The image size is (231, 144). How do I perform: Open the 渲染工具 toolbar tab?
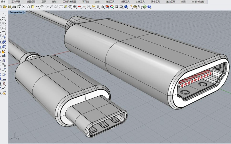(x=170, y=2)
